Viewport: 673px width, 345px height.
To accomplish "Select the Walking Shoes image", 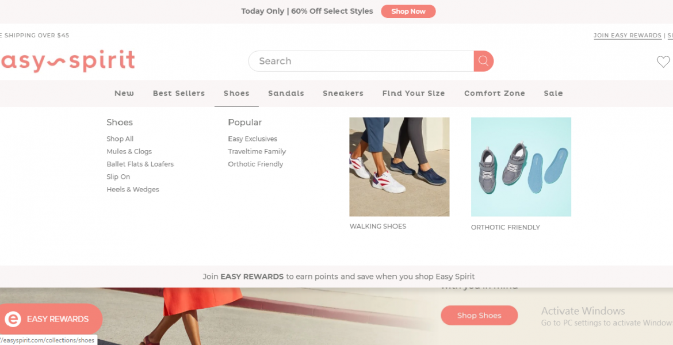I will [399, 167].
